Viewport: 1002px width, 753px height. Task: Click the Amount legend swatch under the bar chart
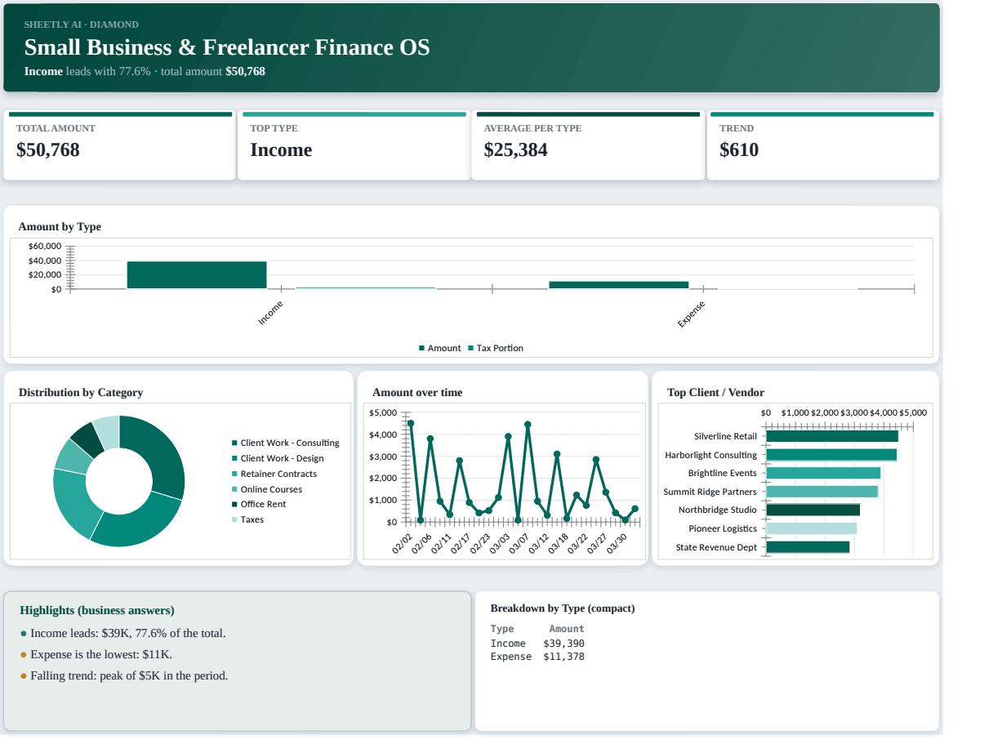[x=422, y=348]
